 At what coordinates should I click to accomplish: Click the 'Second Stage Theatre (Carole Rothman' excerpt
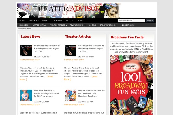pos(40,113)
